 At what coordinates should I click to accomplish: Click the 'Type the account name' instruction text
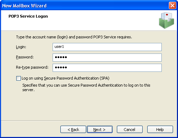[74, 37]
